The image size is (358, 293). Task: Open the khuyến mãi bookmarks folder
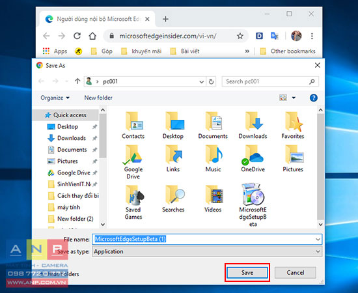[x=141, y=51]
